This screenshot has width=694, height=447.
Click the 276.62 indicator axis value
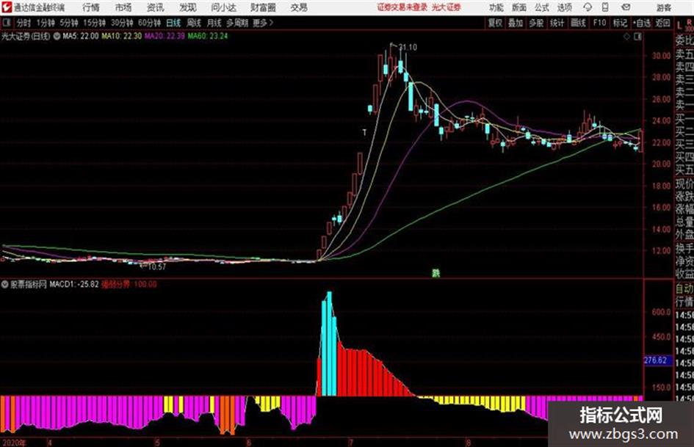click(x=656, y=360)
